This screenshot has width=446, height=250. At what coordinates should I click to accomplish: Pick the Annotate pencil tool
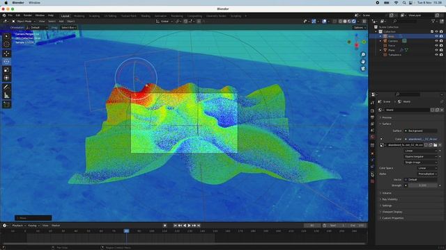[x=6, y=87]
